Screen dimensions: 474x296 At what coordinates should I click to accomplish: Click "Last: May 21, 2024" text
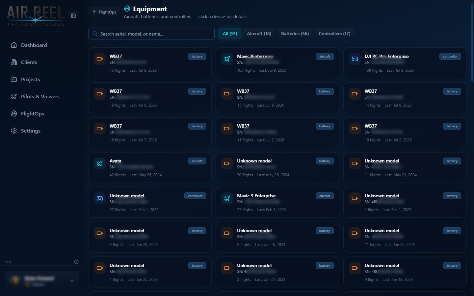(x=401, y=175)
